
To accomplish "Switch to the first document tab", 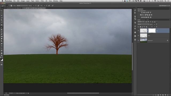I will (x=13, y=8).
